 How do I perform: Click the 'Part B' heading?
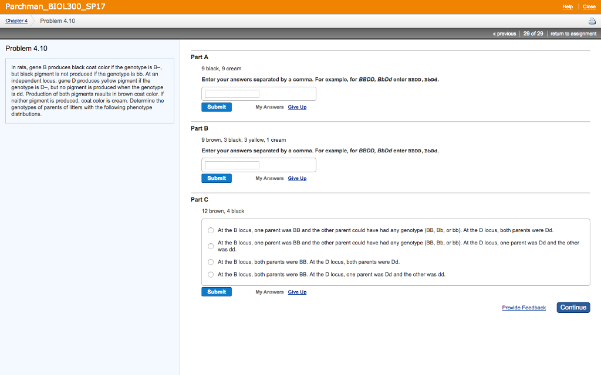pyautogui.click(x=200, y=128)
